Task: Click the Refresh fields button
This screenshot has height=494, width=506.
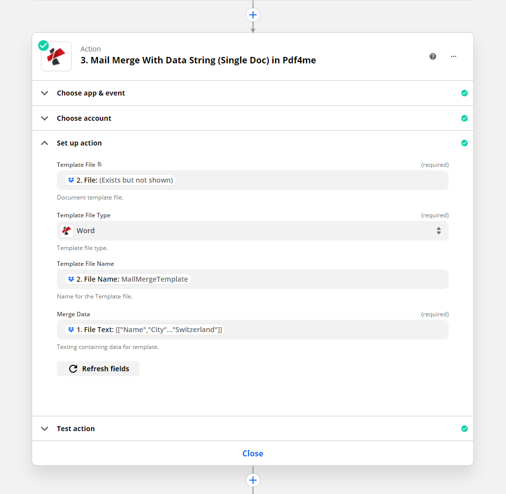Action: coord(98,369)
